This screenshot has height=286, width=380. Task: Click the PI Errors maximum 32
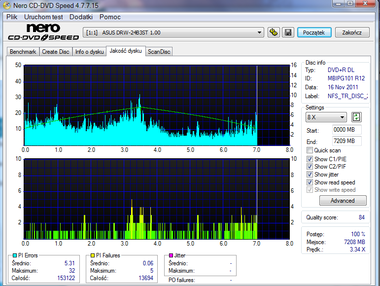click(x=72, y=271)
